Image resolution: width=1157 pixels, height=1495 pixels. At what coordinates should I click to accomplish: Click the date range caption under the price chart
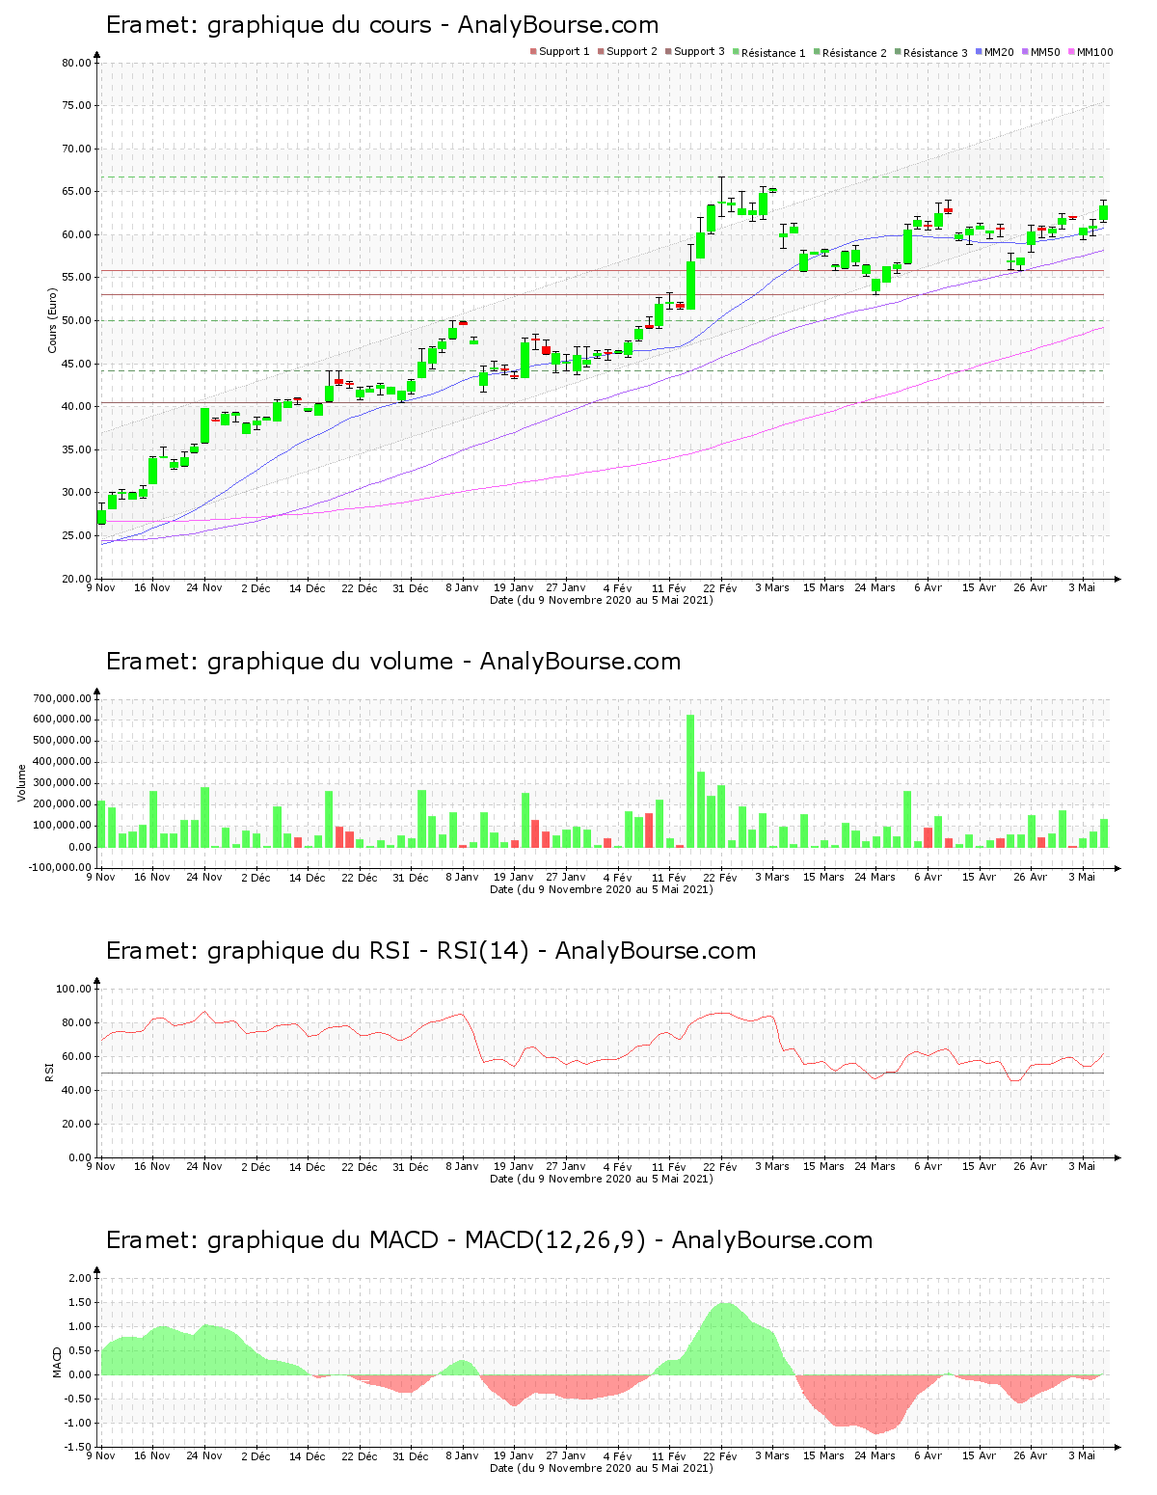tap(602, 600)
